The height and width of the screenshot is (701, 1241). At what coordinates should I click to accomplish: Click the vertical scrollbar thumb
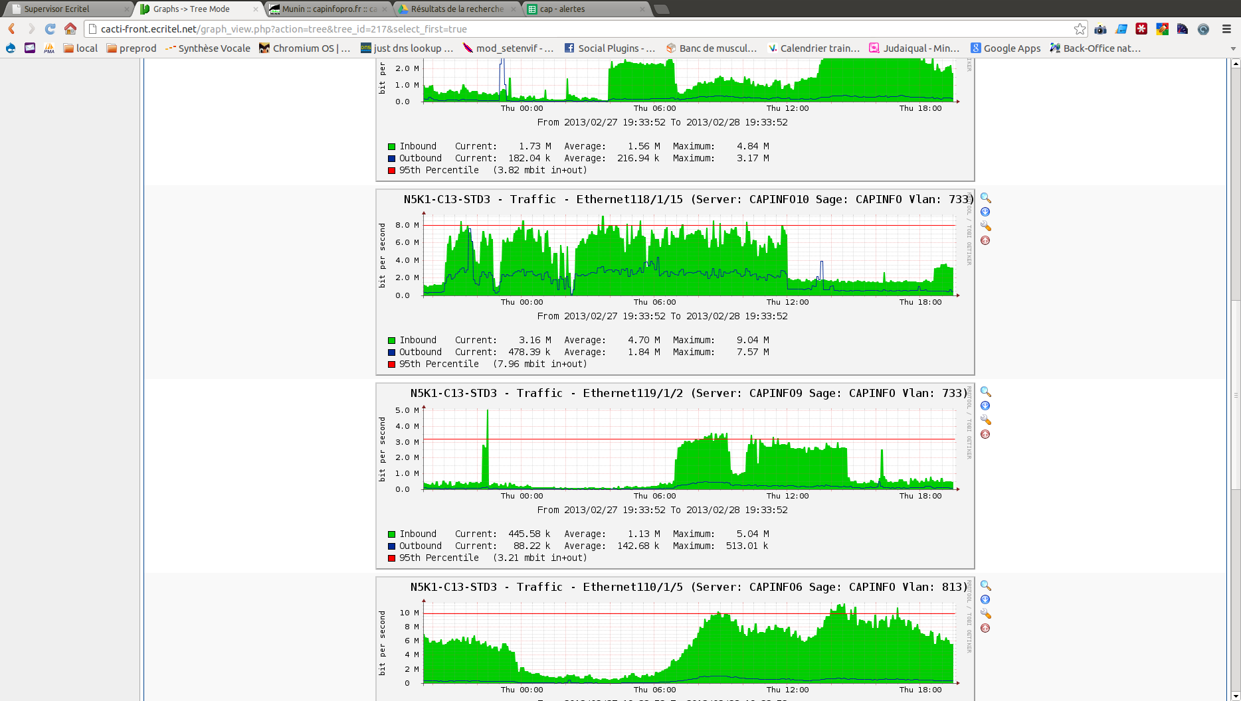(x=1236, y=396)
